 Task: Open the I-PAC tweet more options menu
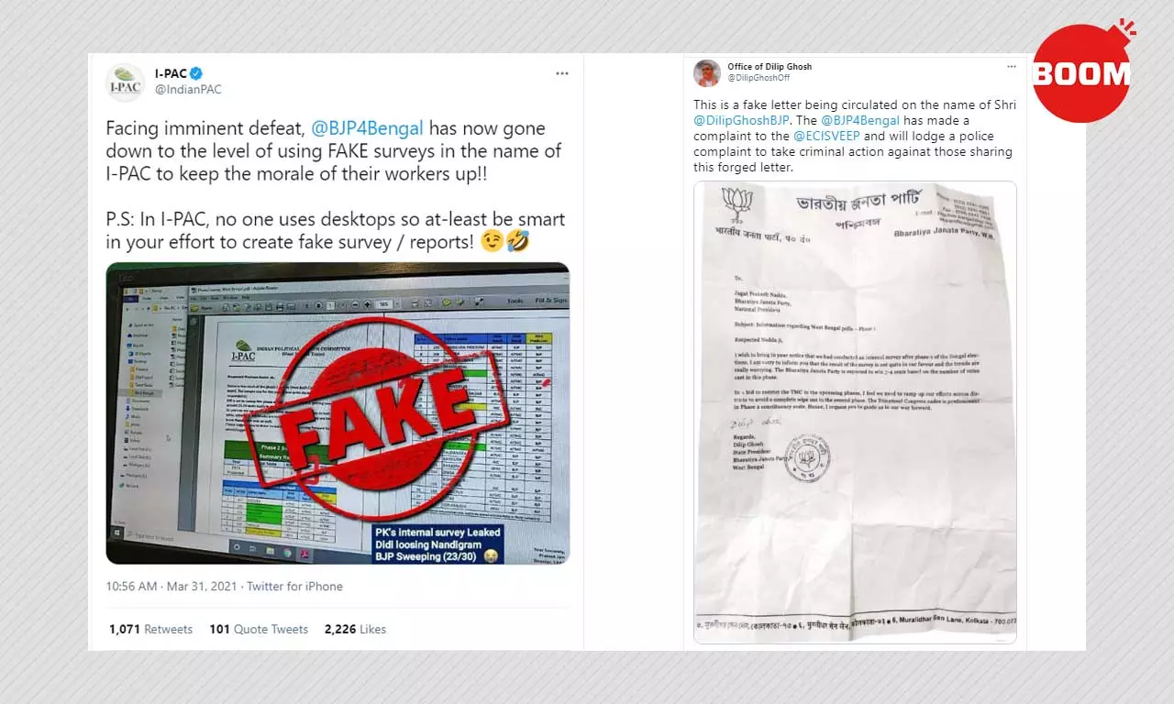562,73
